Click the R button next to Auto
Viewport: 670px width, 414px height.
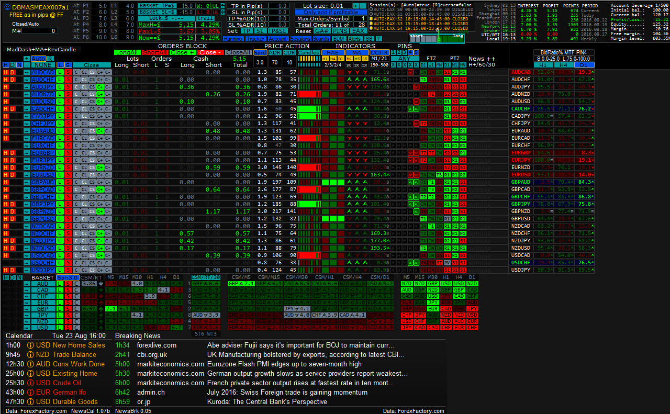click(50, 59)
